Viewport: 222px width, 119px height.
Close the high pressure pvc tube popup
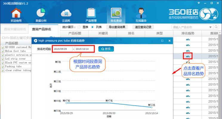[x=169, y=41]
